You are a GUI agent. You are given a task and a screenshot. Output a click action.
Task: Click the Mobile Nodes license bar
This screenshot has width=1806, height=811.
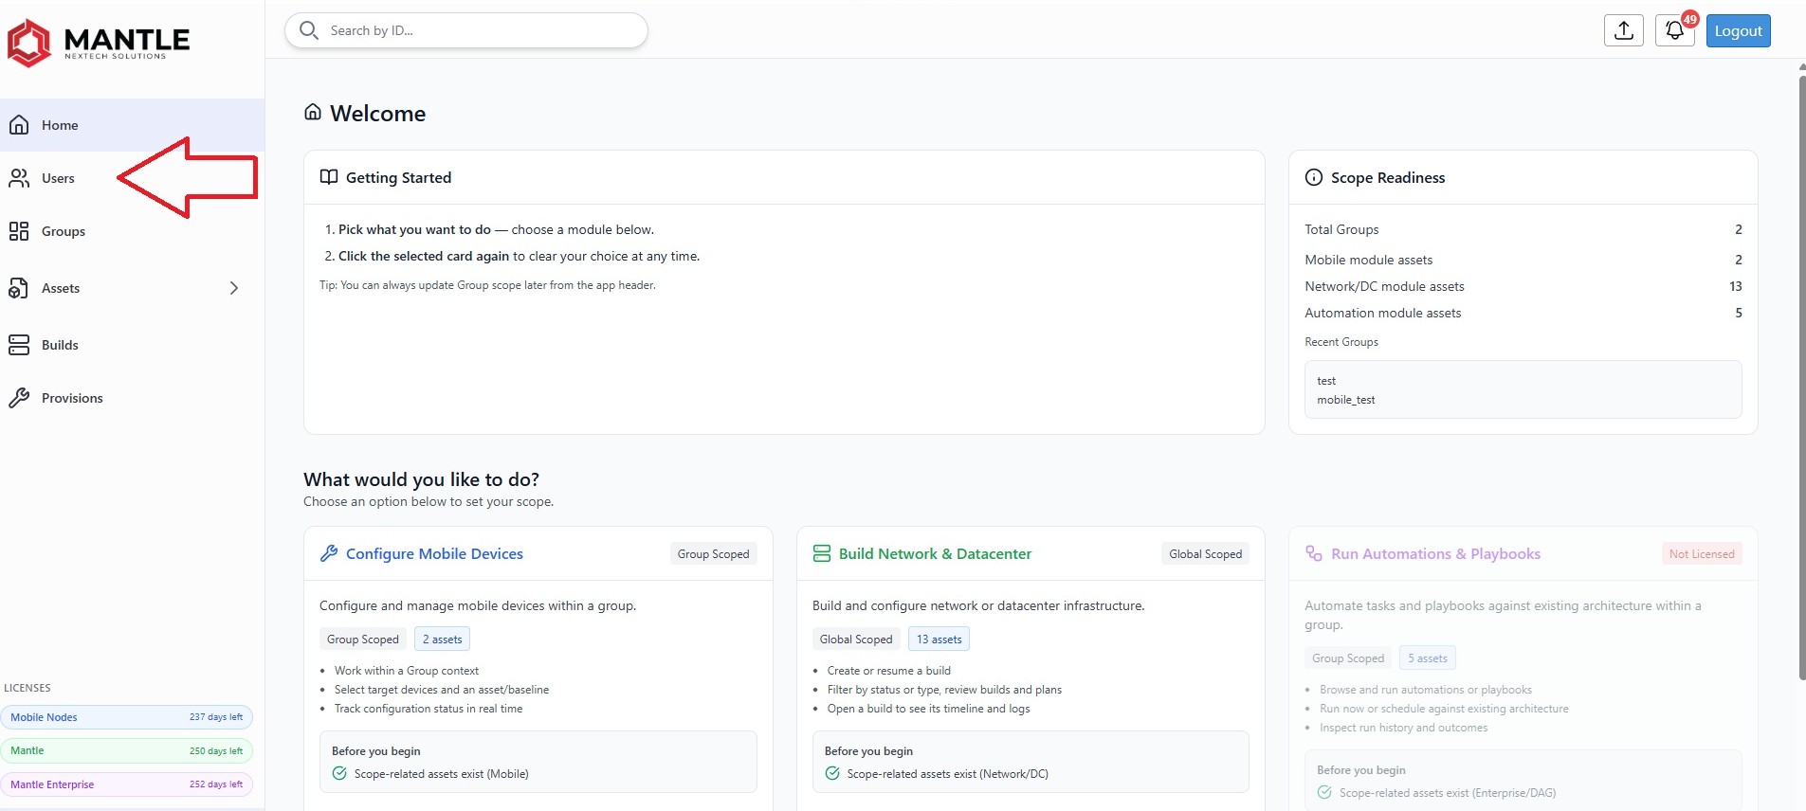pos(127,716)
